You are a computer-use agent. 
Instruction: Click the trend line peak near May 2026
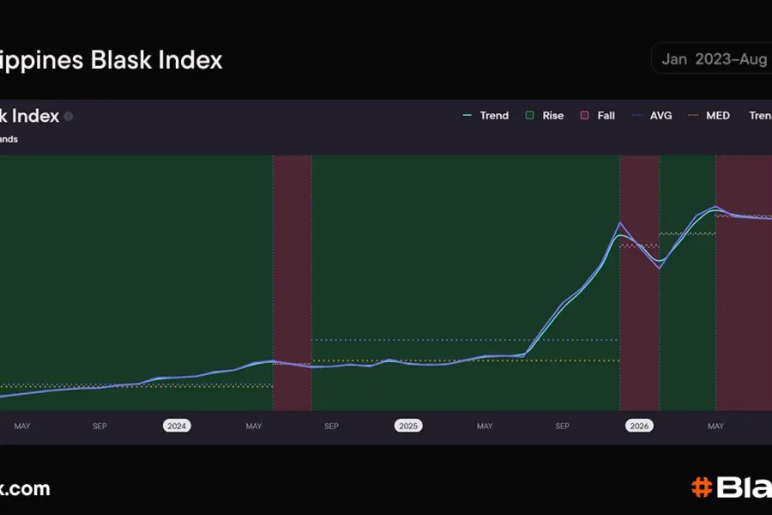pos(715,208)
